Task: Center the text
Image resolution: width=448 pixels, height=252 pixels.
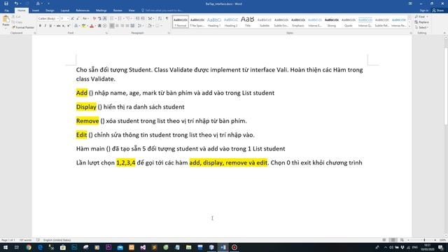Action: coord(117,26)
